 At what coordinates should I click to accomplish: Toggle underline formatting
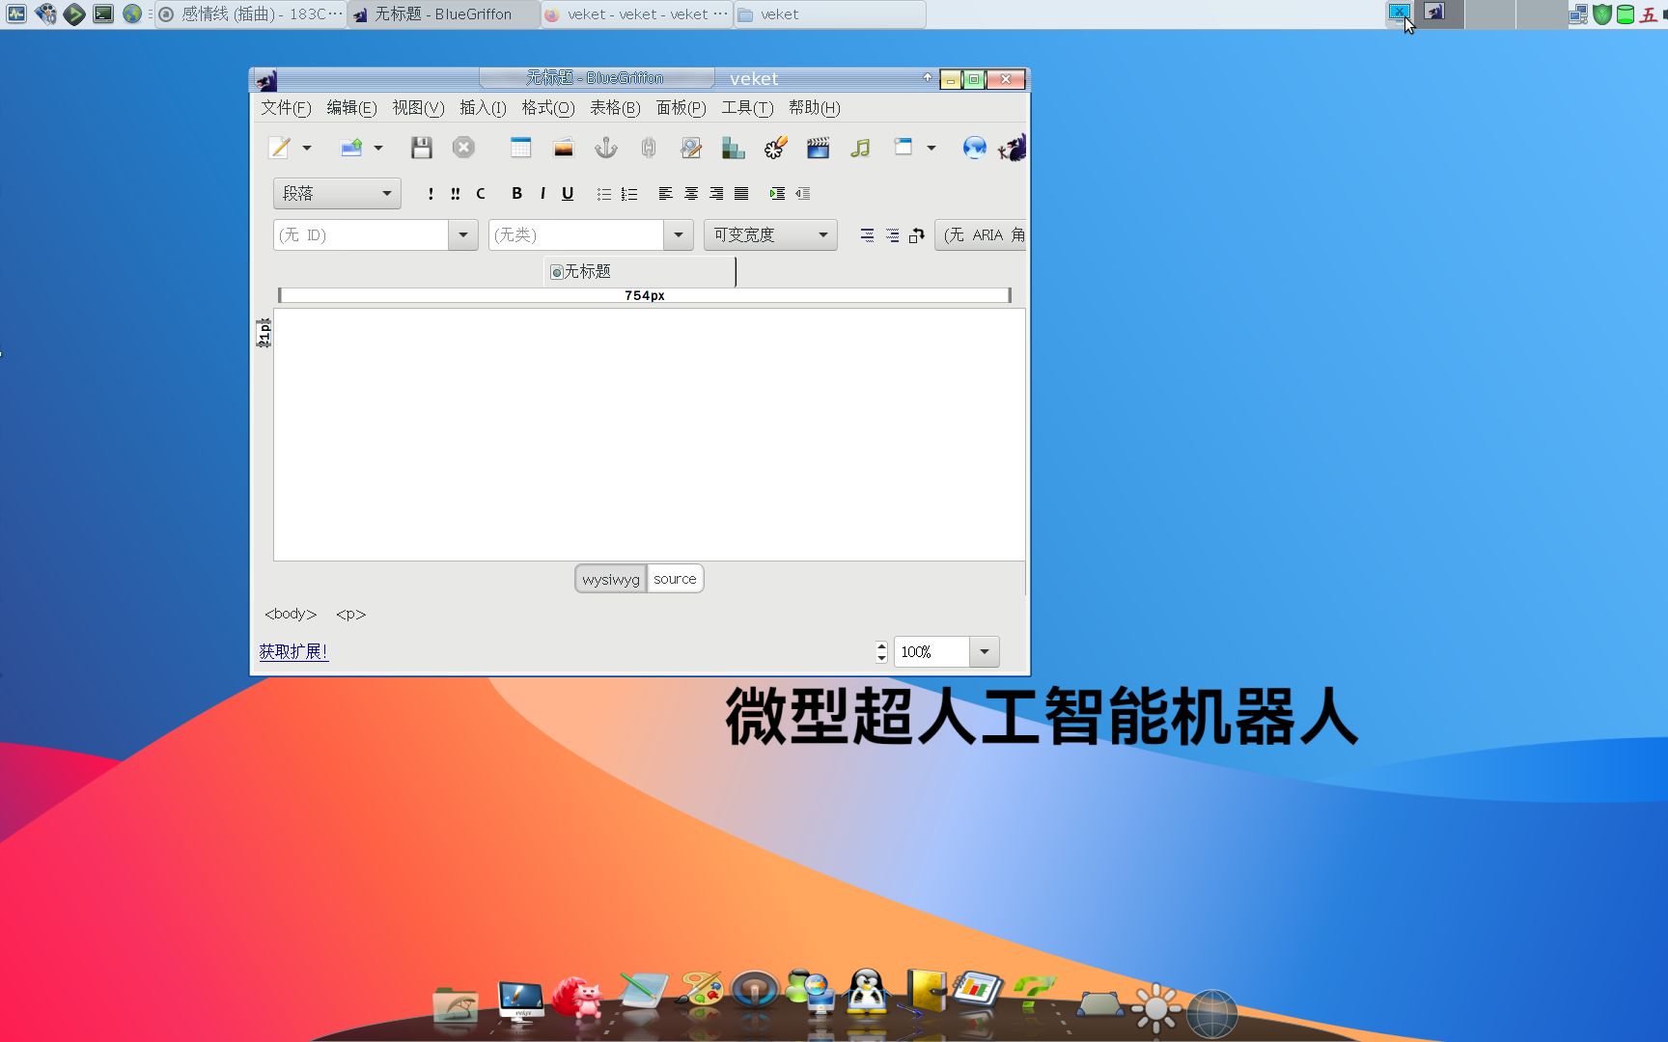pyautogui.click(x=568, y=193)
